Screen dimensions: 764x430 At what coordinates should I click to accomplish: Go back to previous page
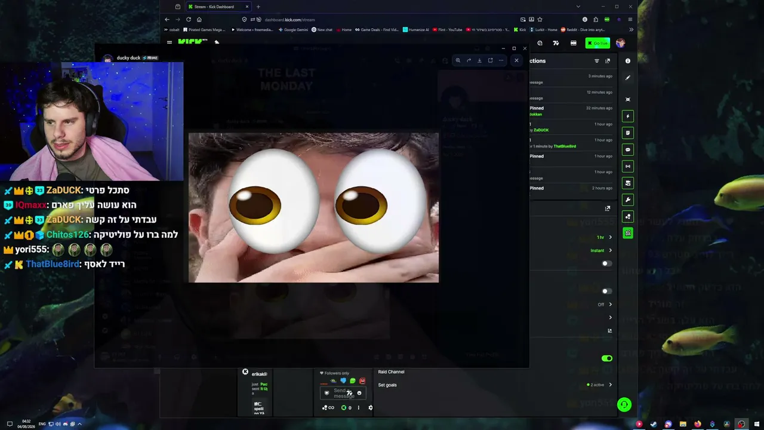point(167,19)
